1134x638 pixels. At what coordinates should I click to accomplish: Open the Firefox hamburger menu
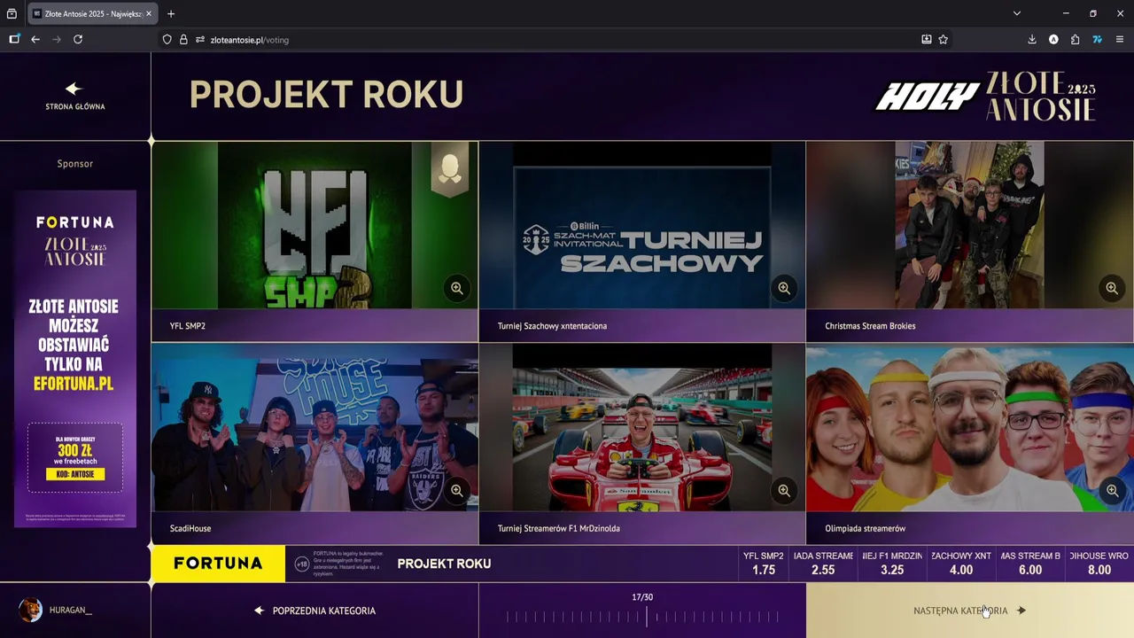click(x=1120, y=39)
